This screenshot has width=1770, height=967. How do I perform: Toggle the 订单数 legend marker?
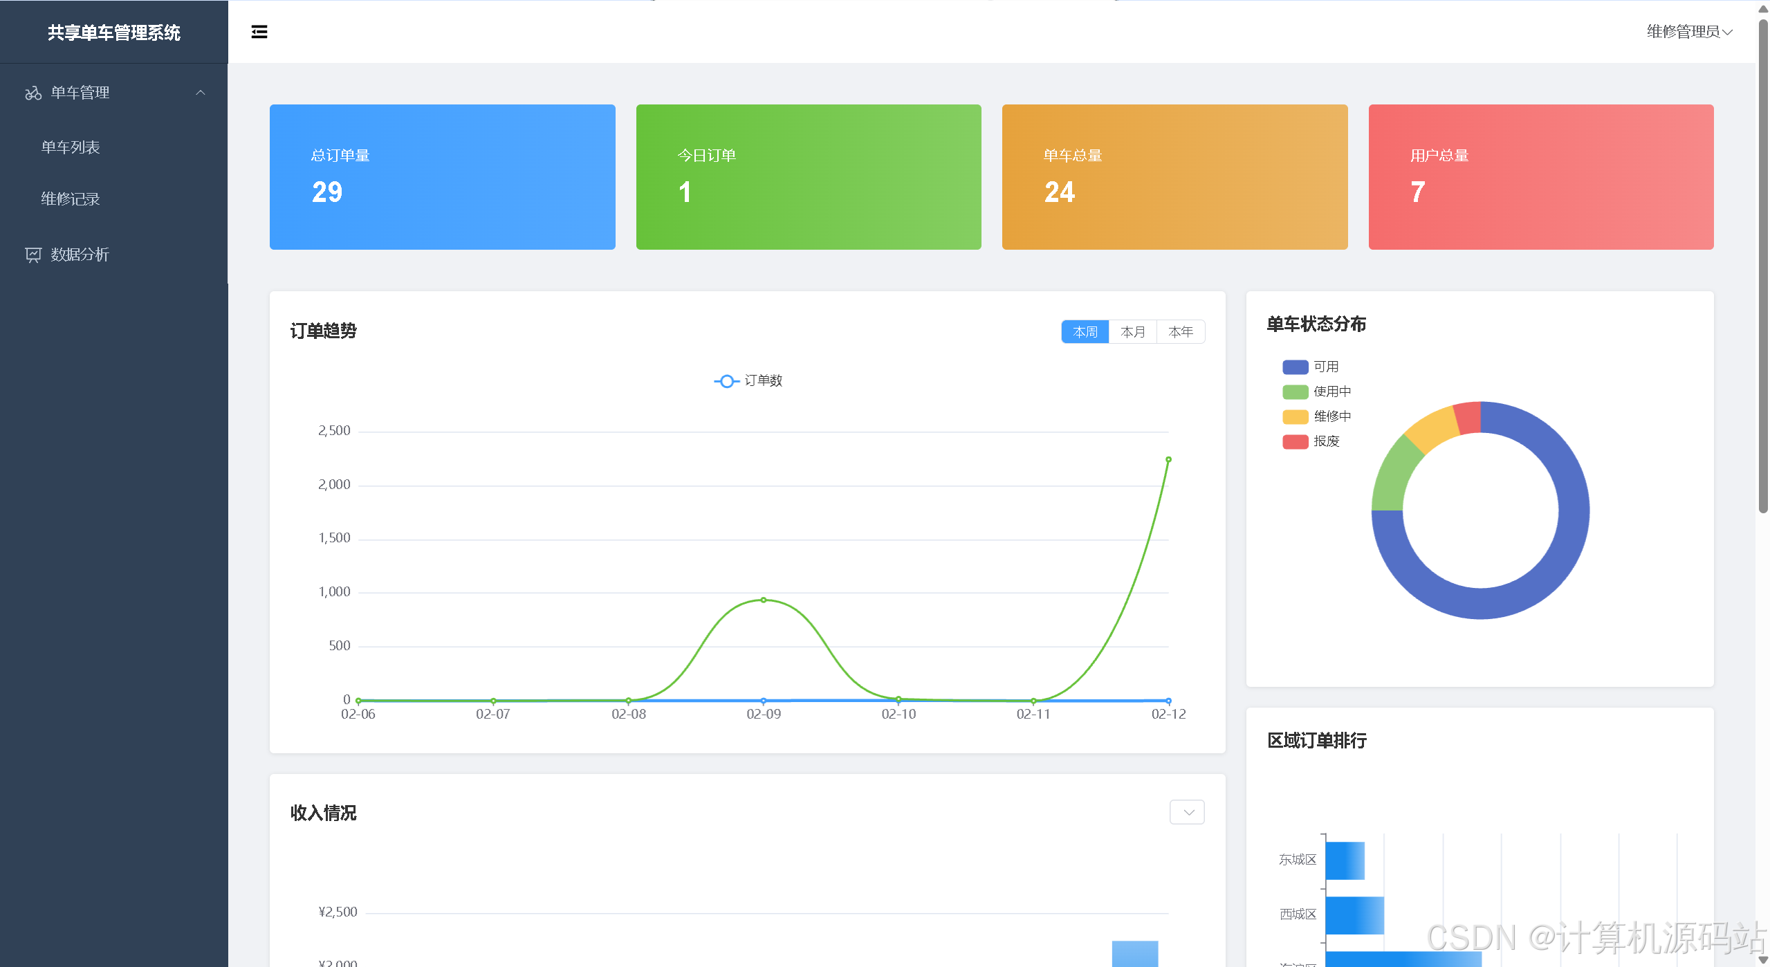coord(726,381)
